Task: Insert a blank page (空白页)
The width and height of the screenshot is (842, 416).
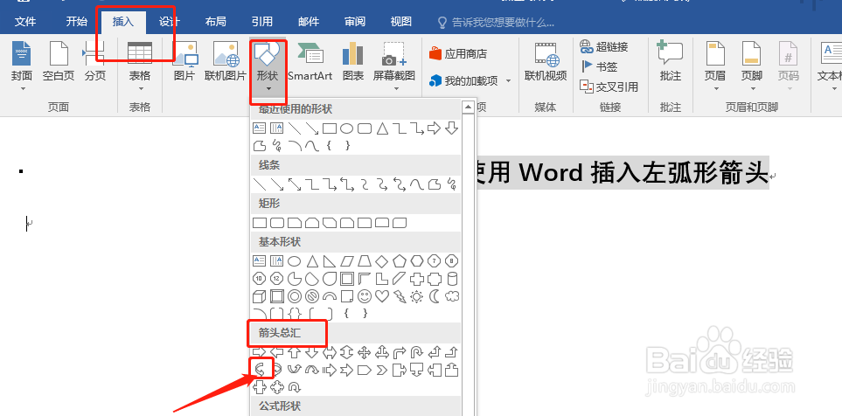Action: [x=59, y=62]
